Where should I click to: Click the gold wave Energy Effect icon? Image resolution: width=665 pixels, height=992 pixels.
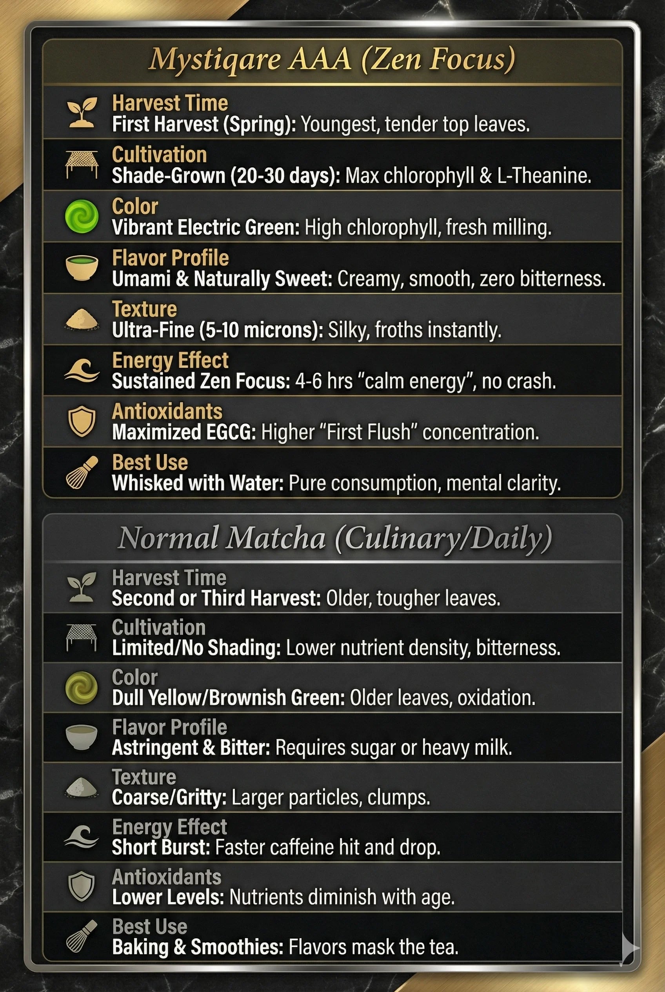(x=82, y=370)
